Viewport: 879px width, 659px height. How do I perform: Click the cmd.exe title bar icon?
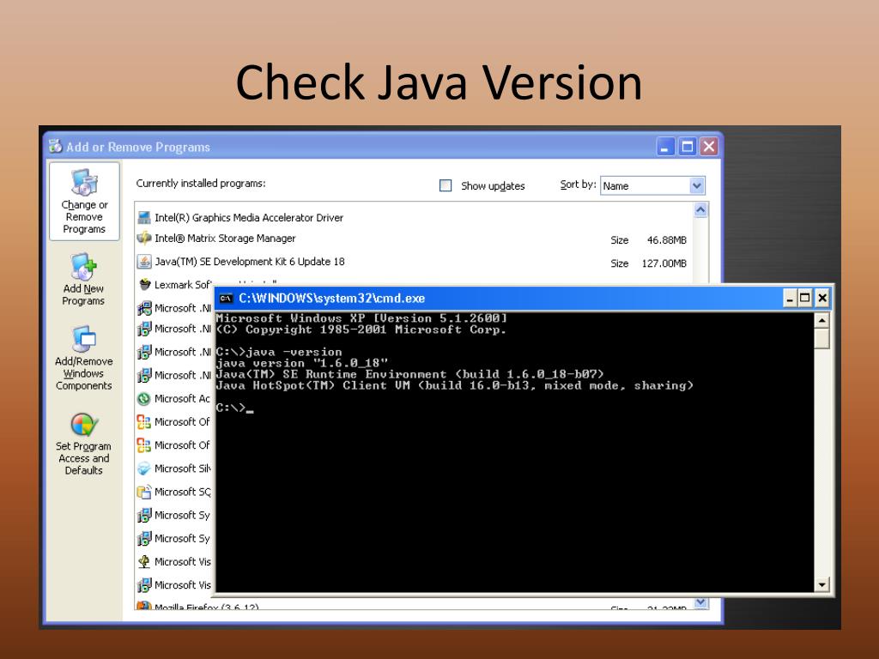(226, 299)
